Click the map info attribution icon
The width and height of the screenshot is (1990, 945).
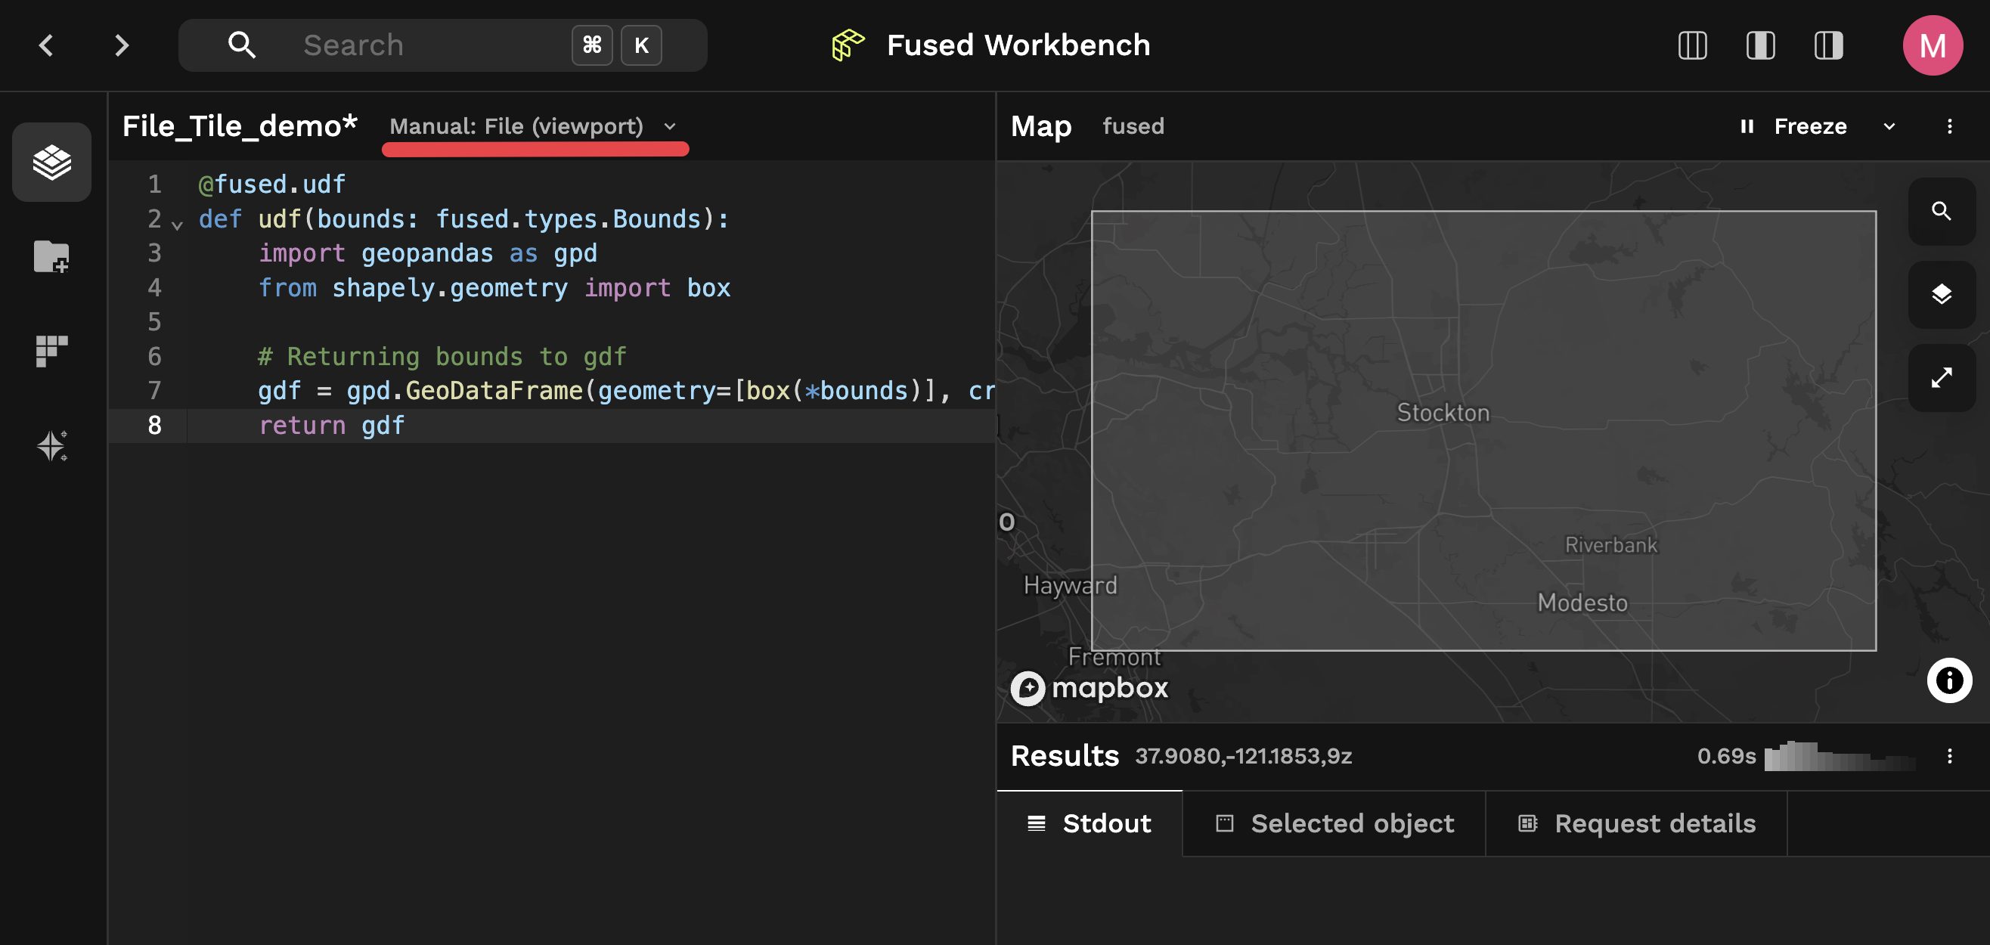pos(1949,680)
